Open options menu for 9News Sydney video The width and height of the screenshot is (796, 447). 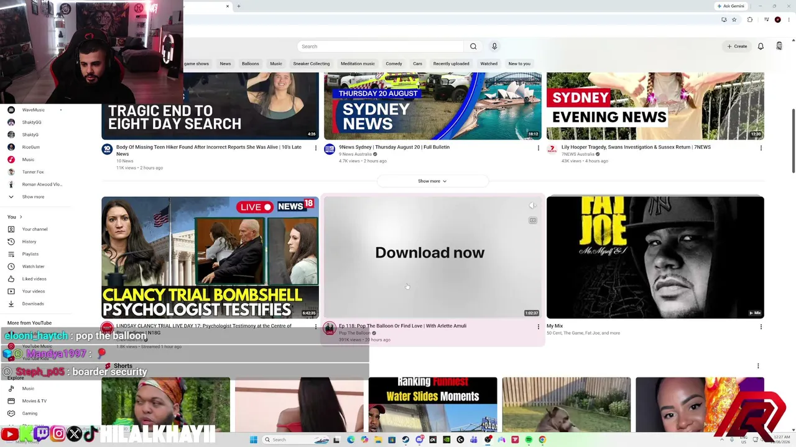pos(539,148)
